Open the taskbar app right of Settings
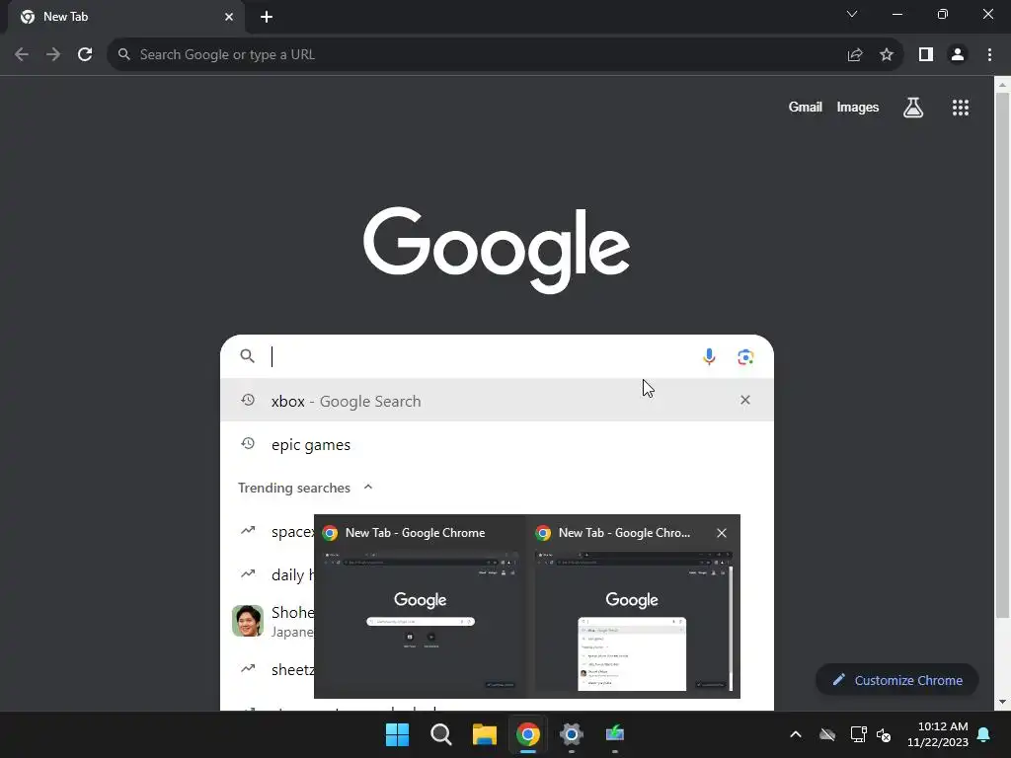This screenshot has width=1011, height=758. pos(615,734)
